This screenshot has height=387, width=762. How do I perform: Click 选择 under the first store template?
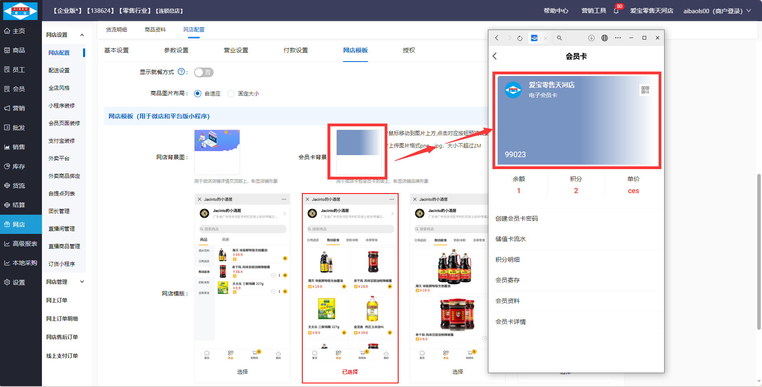[x=242, y=372]
